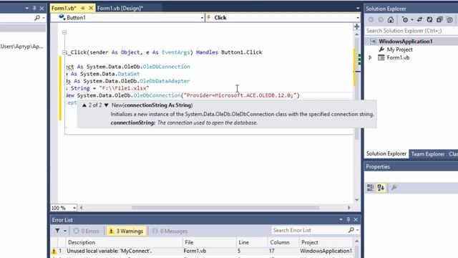Close the left docked panel

[x=42, y=8]
